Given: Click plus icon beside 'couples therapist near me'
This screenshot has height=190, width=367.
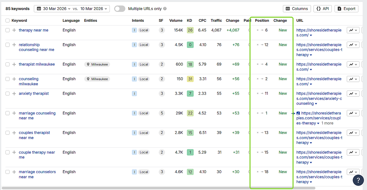Looking at the screenshot, I should click(x=14, y=133).
